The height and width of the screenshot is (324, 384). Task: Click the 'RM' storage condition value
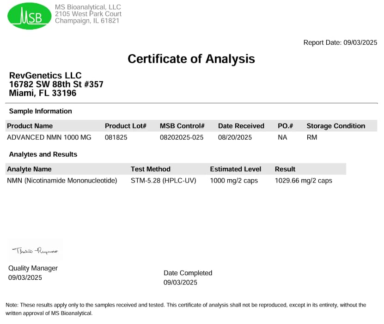pyautogui.click(x=312, y=137)
